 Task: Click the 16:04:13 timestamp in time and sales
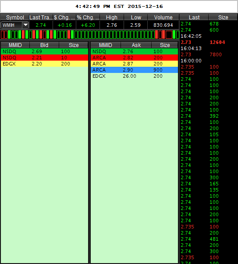coord(191,48)
